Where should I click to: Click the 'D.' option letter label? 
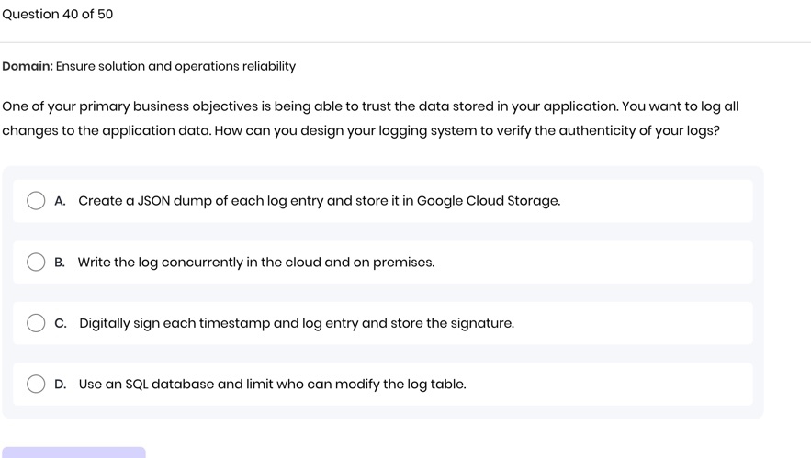pos(61,385)
